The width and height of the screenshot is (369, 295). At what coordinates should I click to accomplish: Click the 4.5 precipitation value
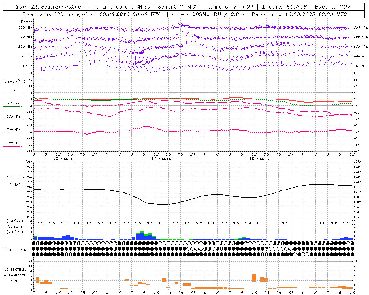(138, 223)
